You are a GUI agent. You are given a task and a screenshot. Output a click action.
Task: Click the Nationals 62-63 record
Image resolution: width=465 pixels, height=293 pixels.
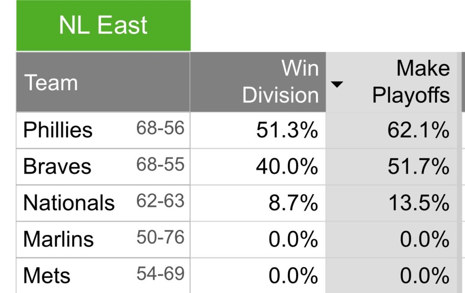pyautogui.click(x=160, y=201)
